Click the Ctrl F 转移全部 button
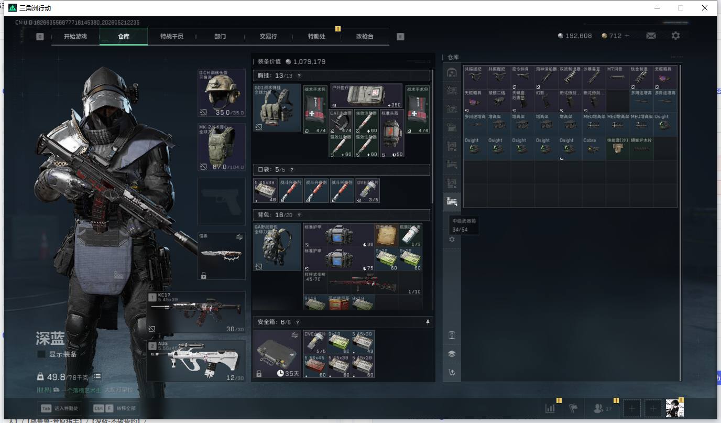This screenshot has width=721, height=423. [114, 408]
